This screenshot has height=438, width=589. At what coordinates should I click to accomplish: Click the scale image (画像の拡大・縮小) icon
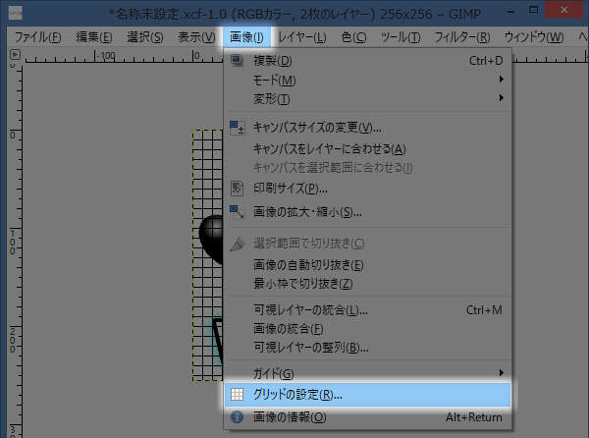(x=237, y=212)
